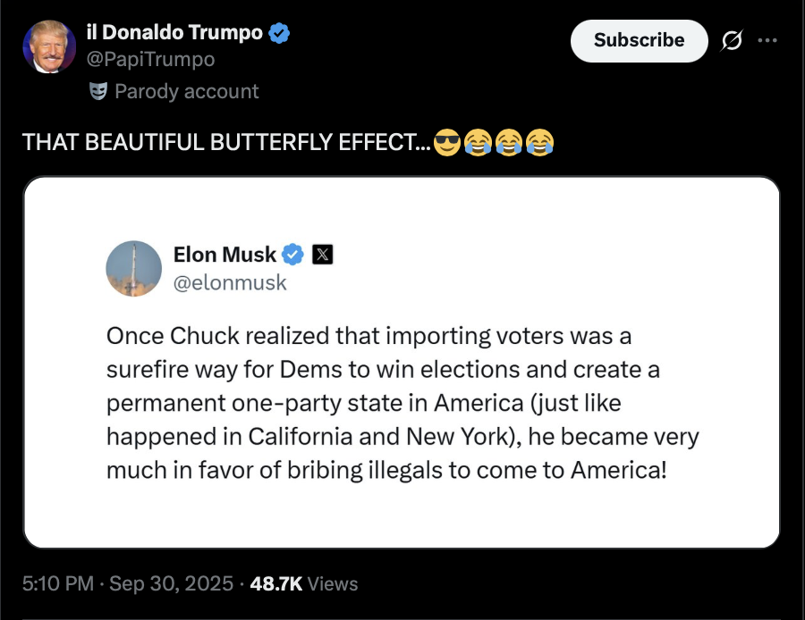Click the Parody account label text
The width and height of the screenshot is (805, 620).
click(x=186, y=91)
